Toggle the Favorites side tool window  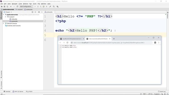[1, 74]
